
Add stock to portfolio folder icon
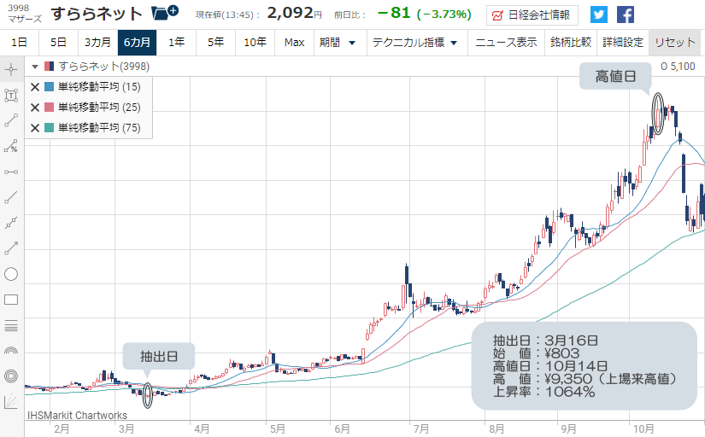[x=165, y=13]
